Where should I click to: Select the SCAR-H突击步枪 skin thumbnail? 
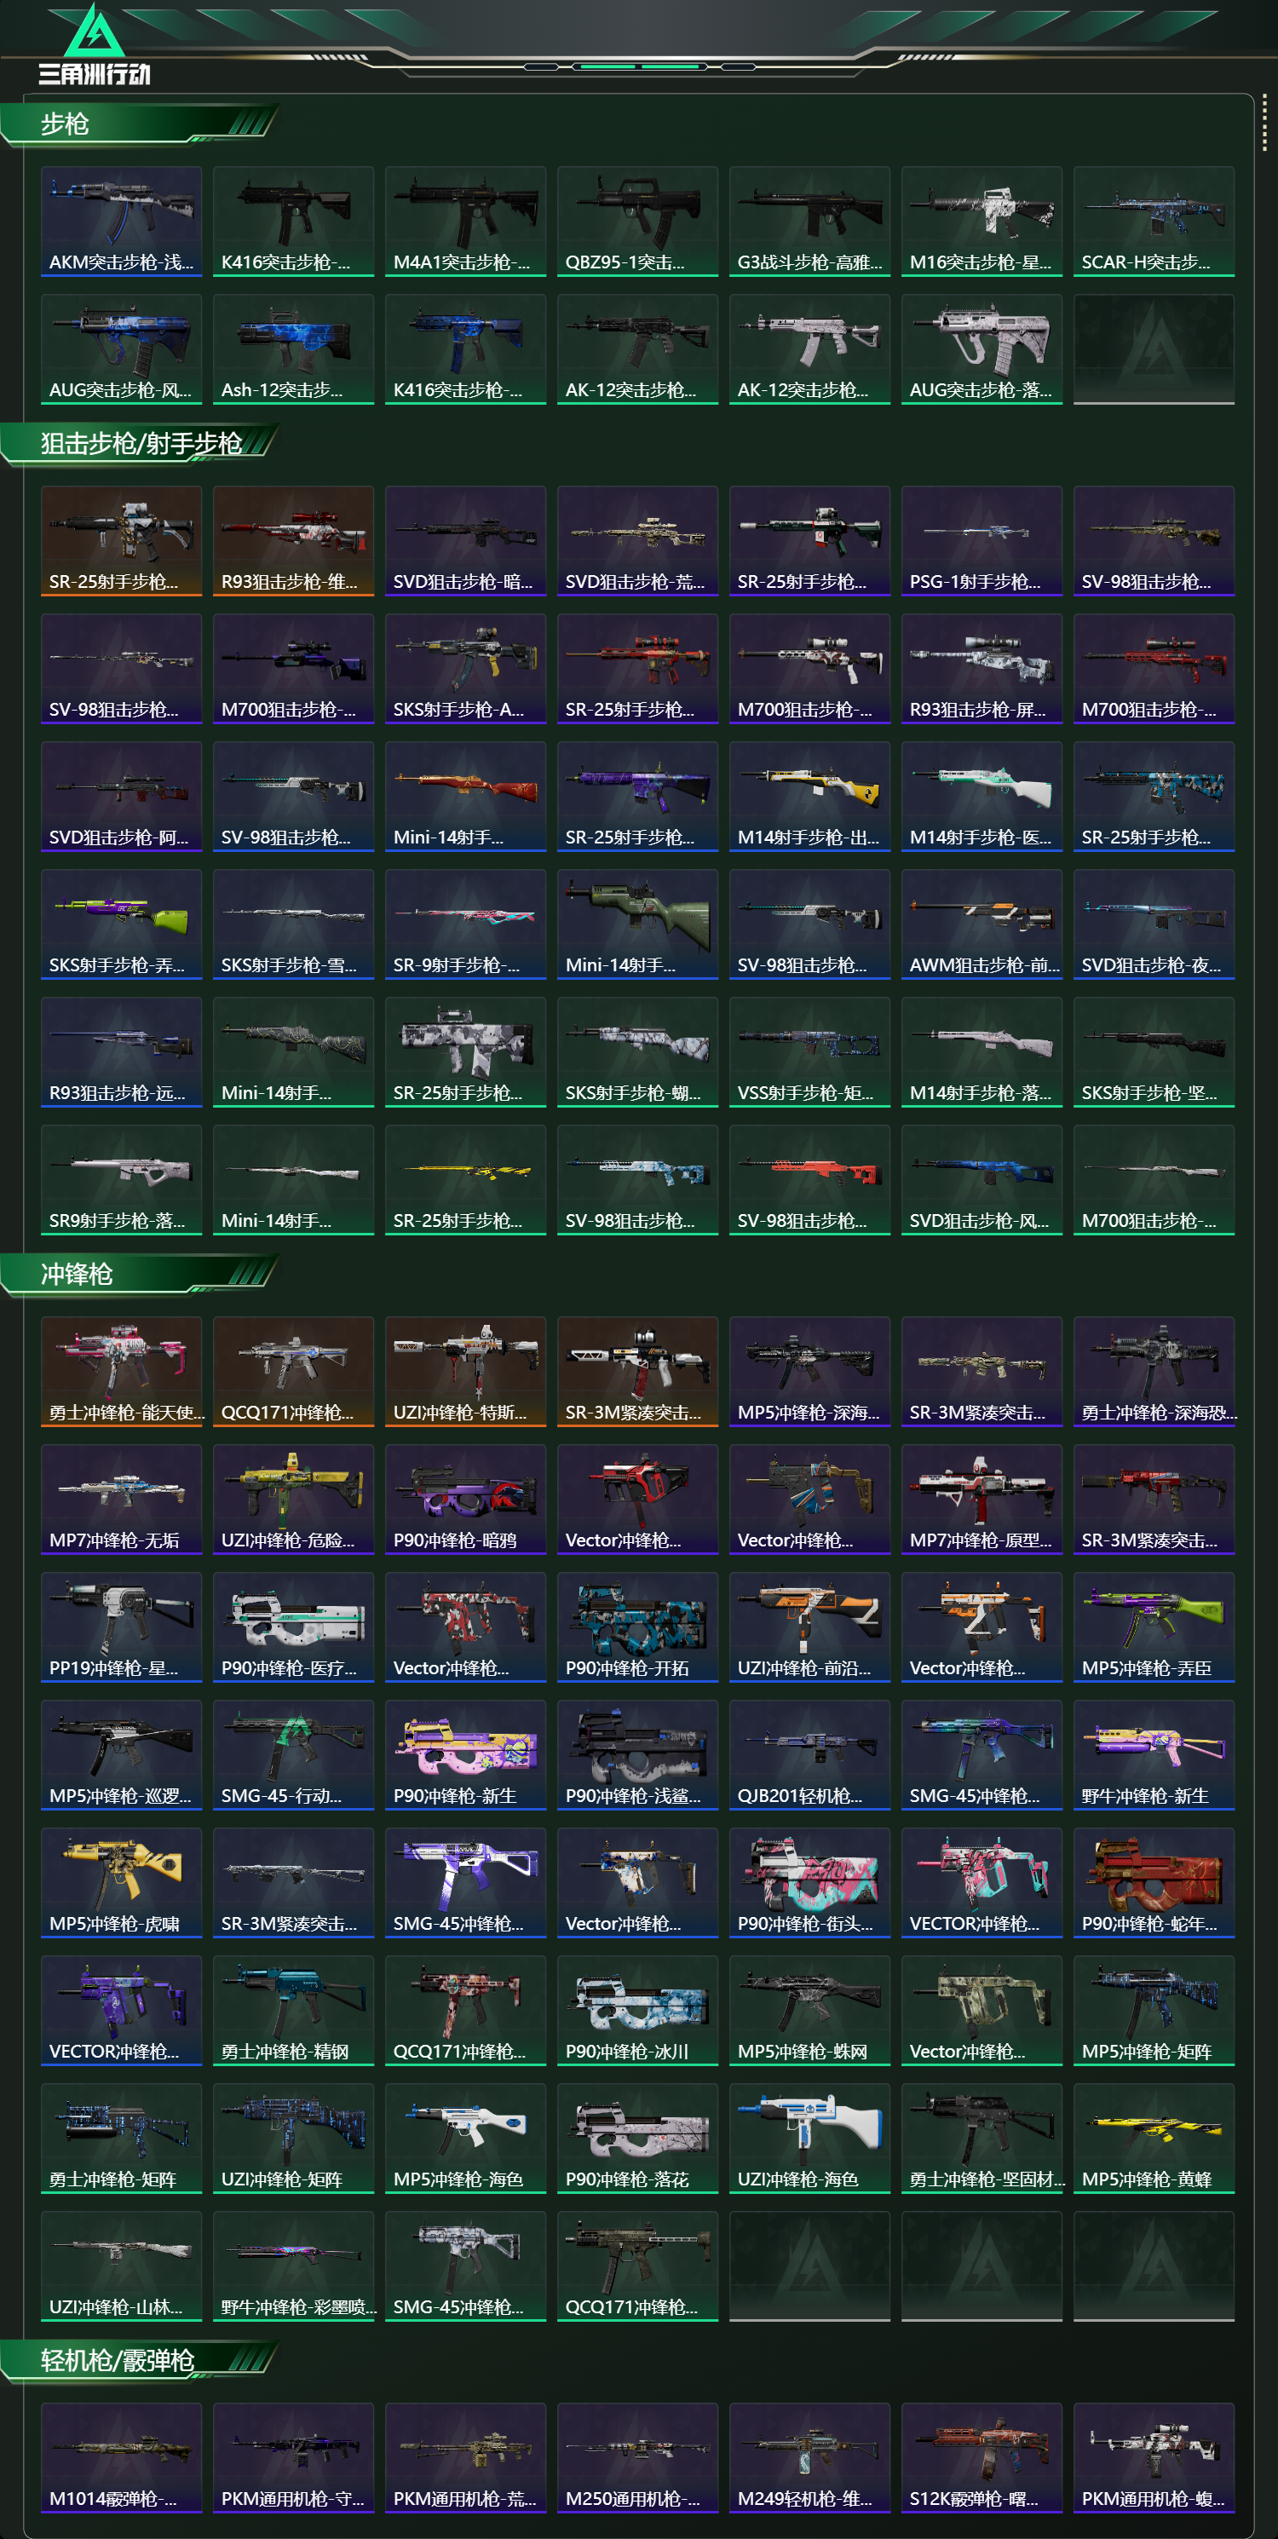tap(1154, 222)
